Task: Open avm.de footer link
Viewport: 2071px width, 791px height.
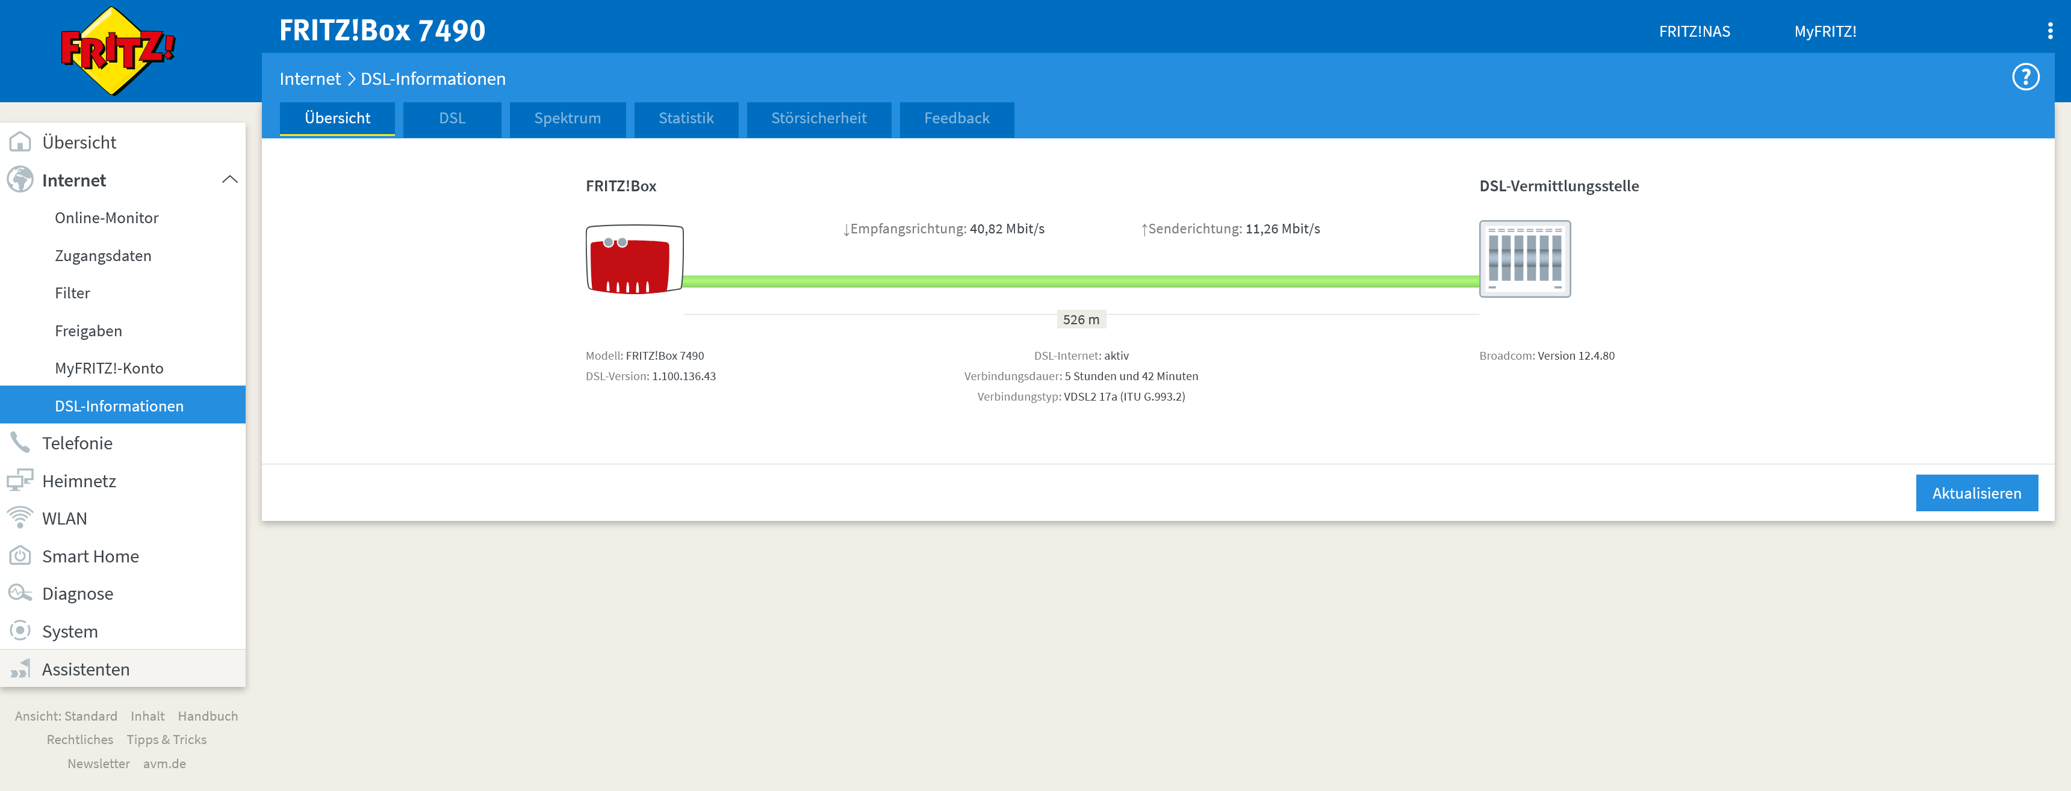Action: tap(164, 764)
